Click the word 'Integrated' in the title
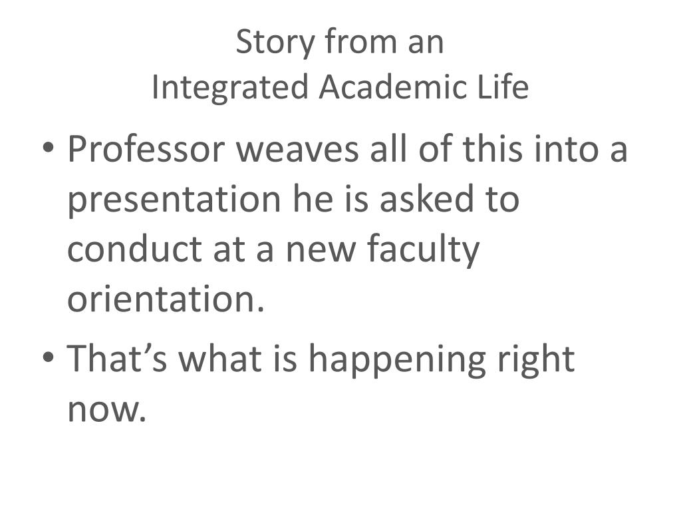The width and height of the screenshot is (681, 511). click(229, 88)
